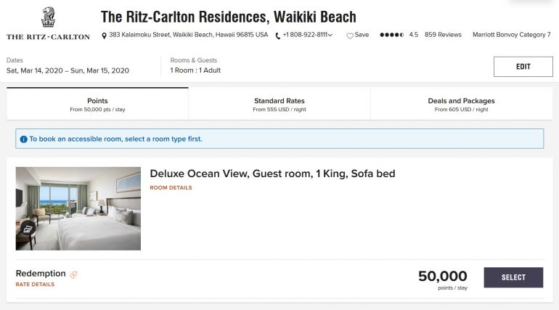Image resolution: width=559 pixels, height=310 pixels.
Task: Open the room photo gallery icon
Action: pos(29,229)
